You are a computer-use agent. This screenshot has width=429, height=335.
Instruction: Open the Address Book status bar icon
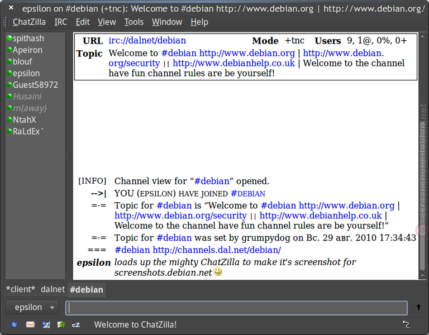[x=61, y=324]
